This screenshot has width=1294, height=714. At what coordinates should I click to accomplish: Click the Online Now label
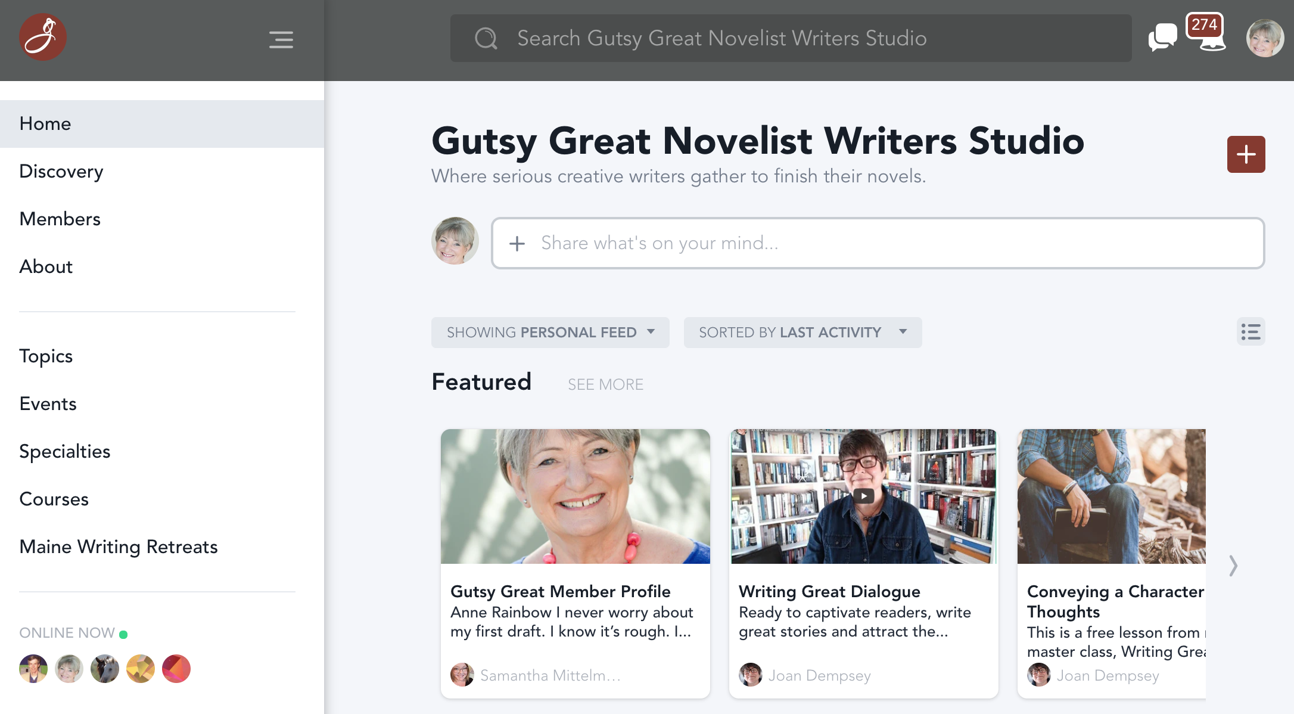67,633
